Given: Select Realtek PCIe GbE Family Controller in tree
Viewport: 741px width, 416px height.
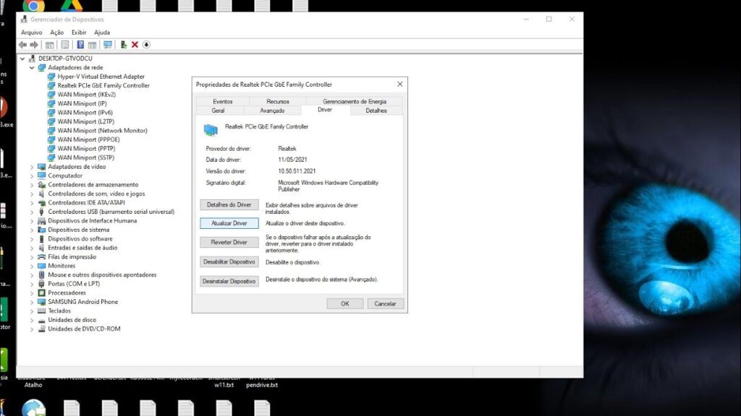Looking at the screenshot, I should click(x=103, y=85).
